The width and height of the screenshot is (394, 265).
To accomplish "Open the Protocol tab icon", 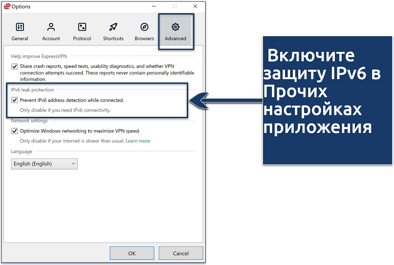I will click(82, 27).
